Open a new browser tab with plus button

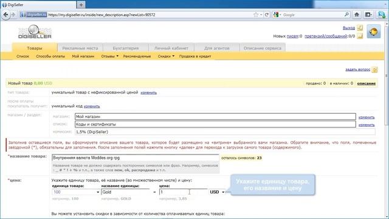[81, 4]
